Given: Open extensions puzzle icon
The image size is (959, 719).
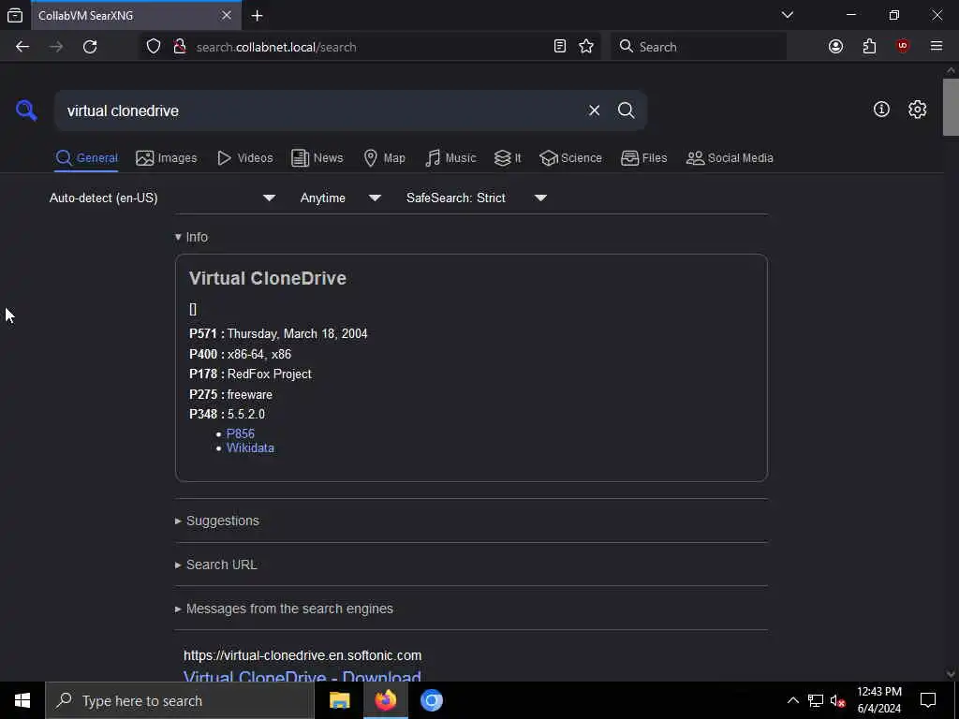Looking at the screenshot, I should click(x=869, y=47).
